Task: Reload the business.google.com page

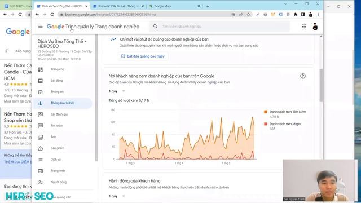Action: [52, 14]
